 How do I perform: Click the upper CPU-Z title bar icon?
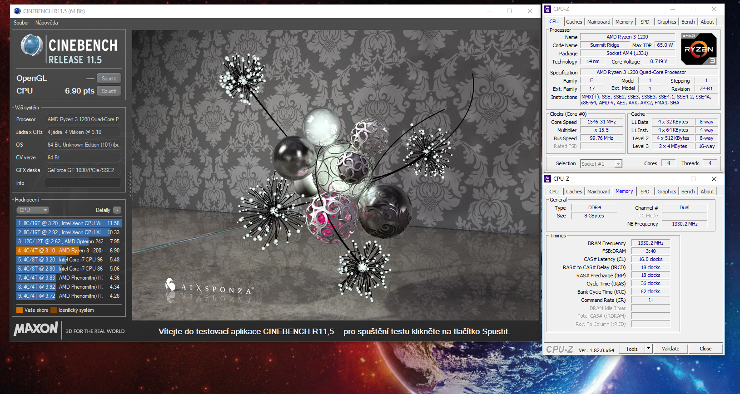(x=548, y=9)
